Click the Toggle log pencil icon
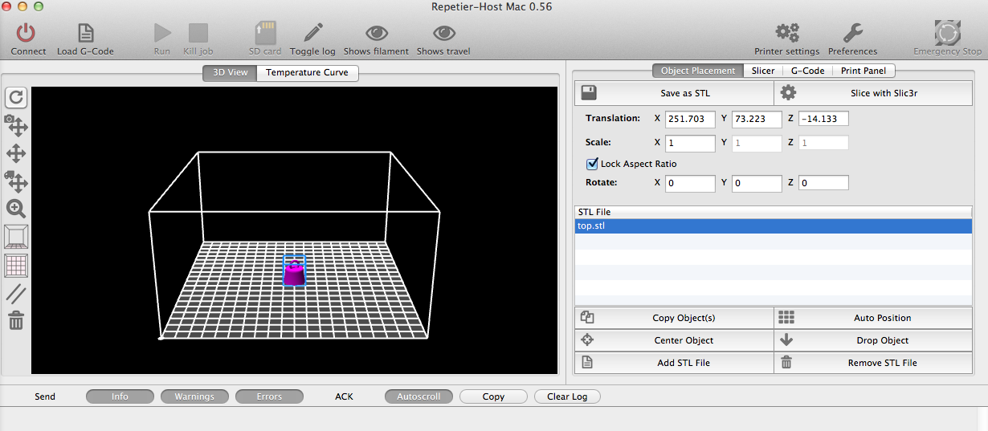Image resolution: width=988 pixels, height=431 pixels. point(312,33)
